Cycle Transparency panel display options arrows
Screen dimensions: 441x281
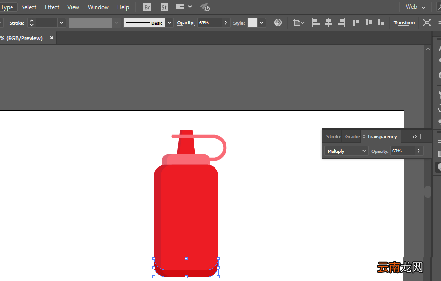coord(364,136)
